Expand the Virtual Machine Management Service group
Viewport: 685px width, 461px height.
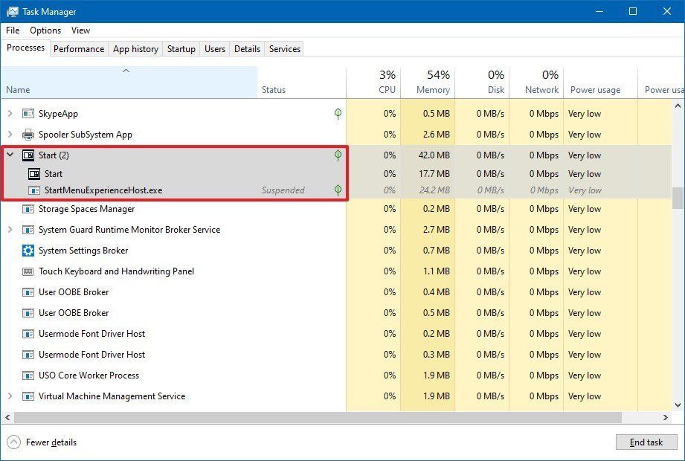click(9, 396)
